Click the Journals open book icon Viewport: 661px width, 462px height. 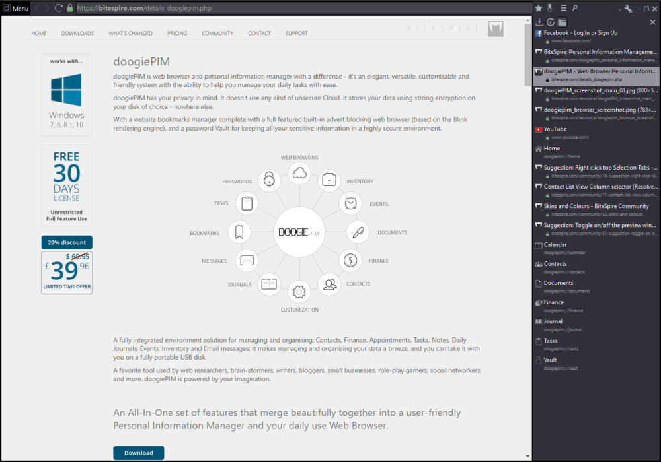(x=269, y=284)
